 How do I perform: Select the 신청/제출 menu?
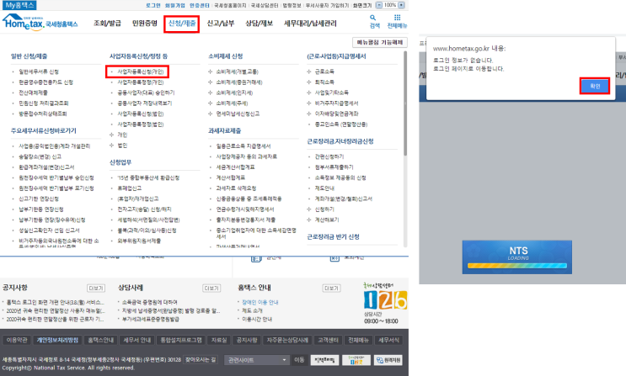coord(182,24)
